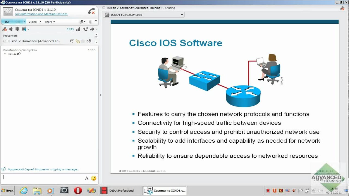Open the font formatting A button

point(87,179)
